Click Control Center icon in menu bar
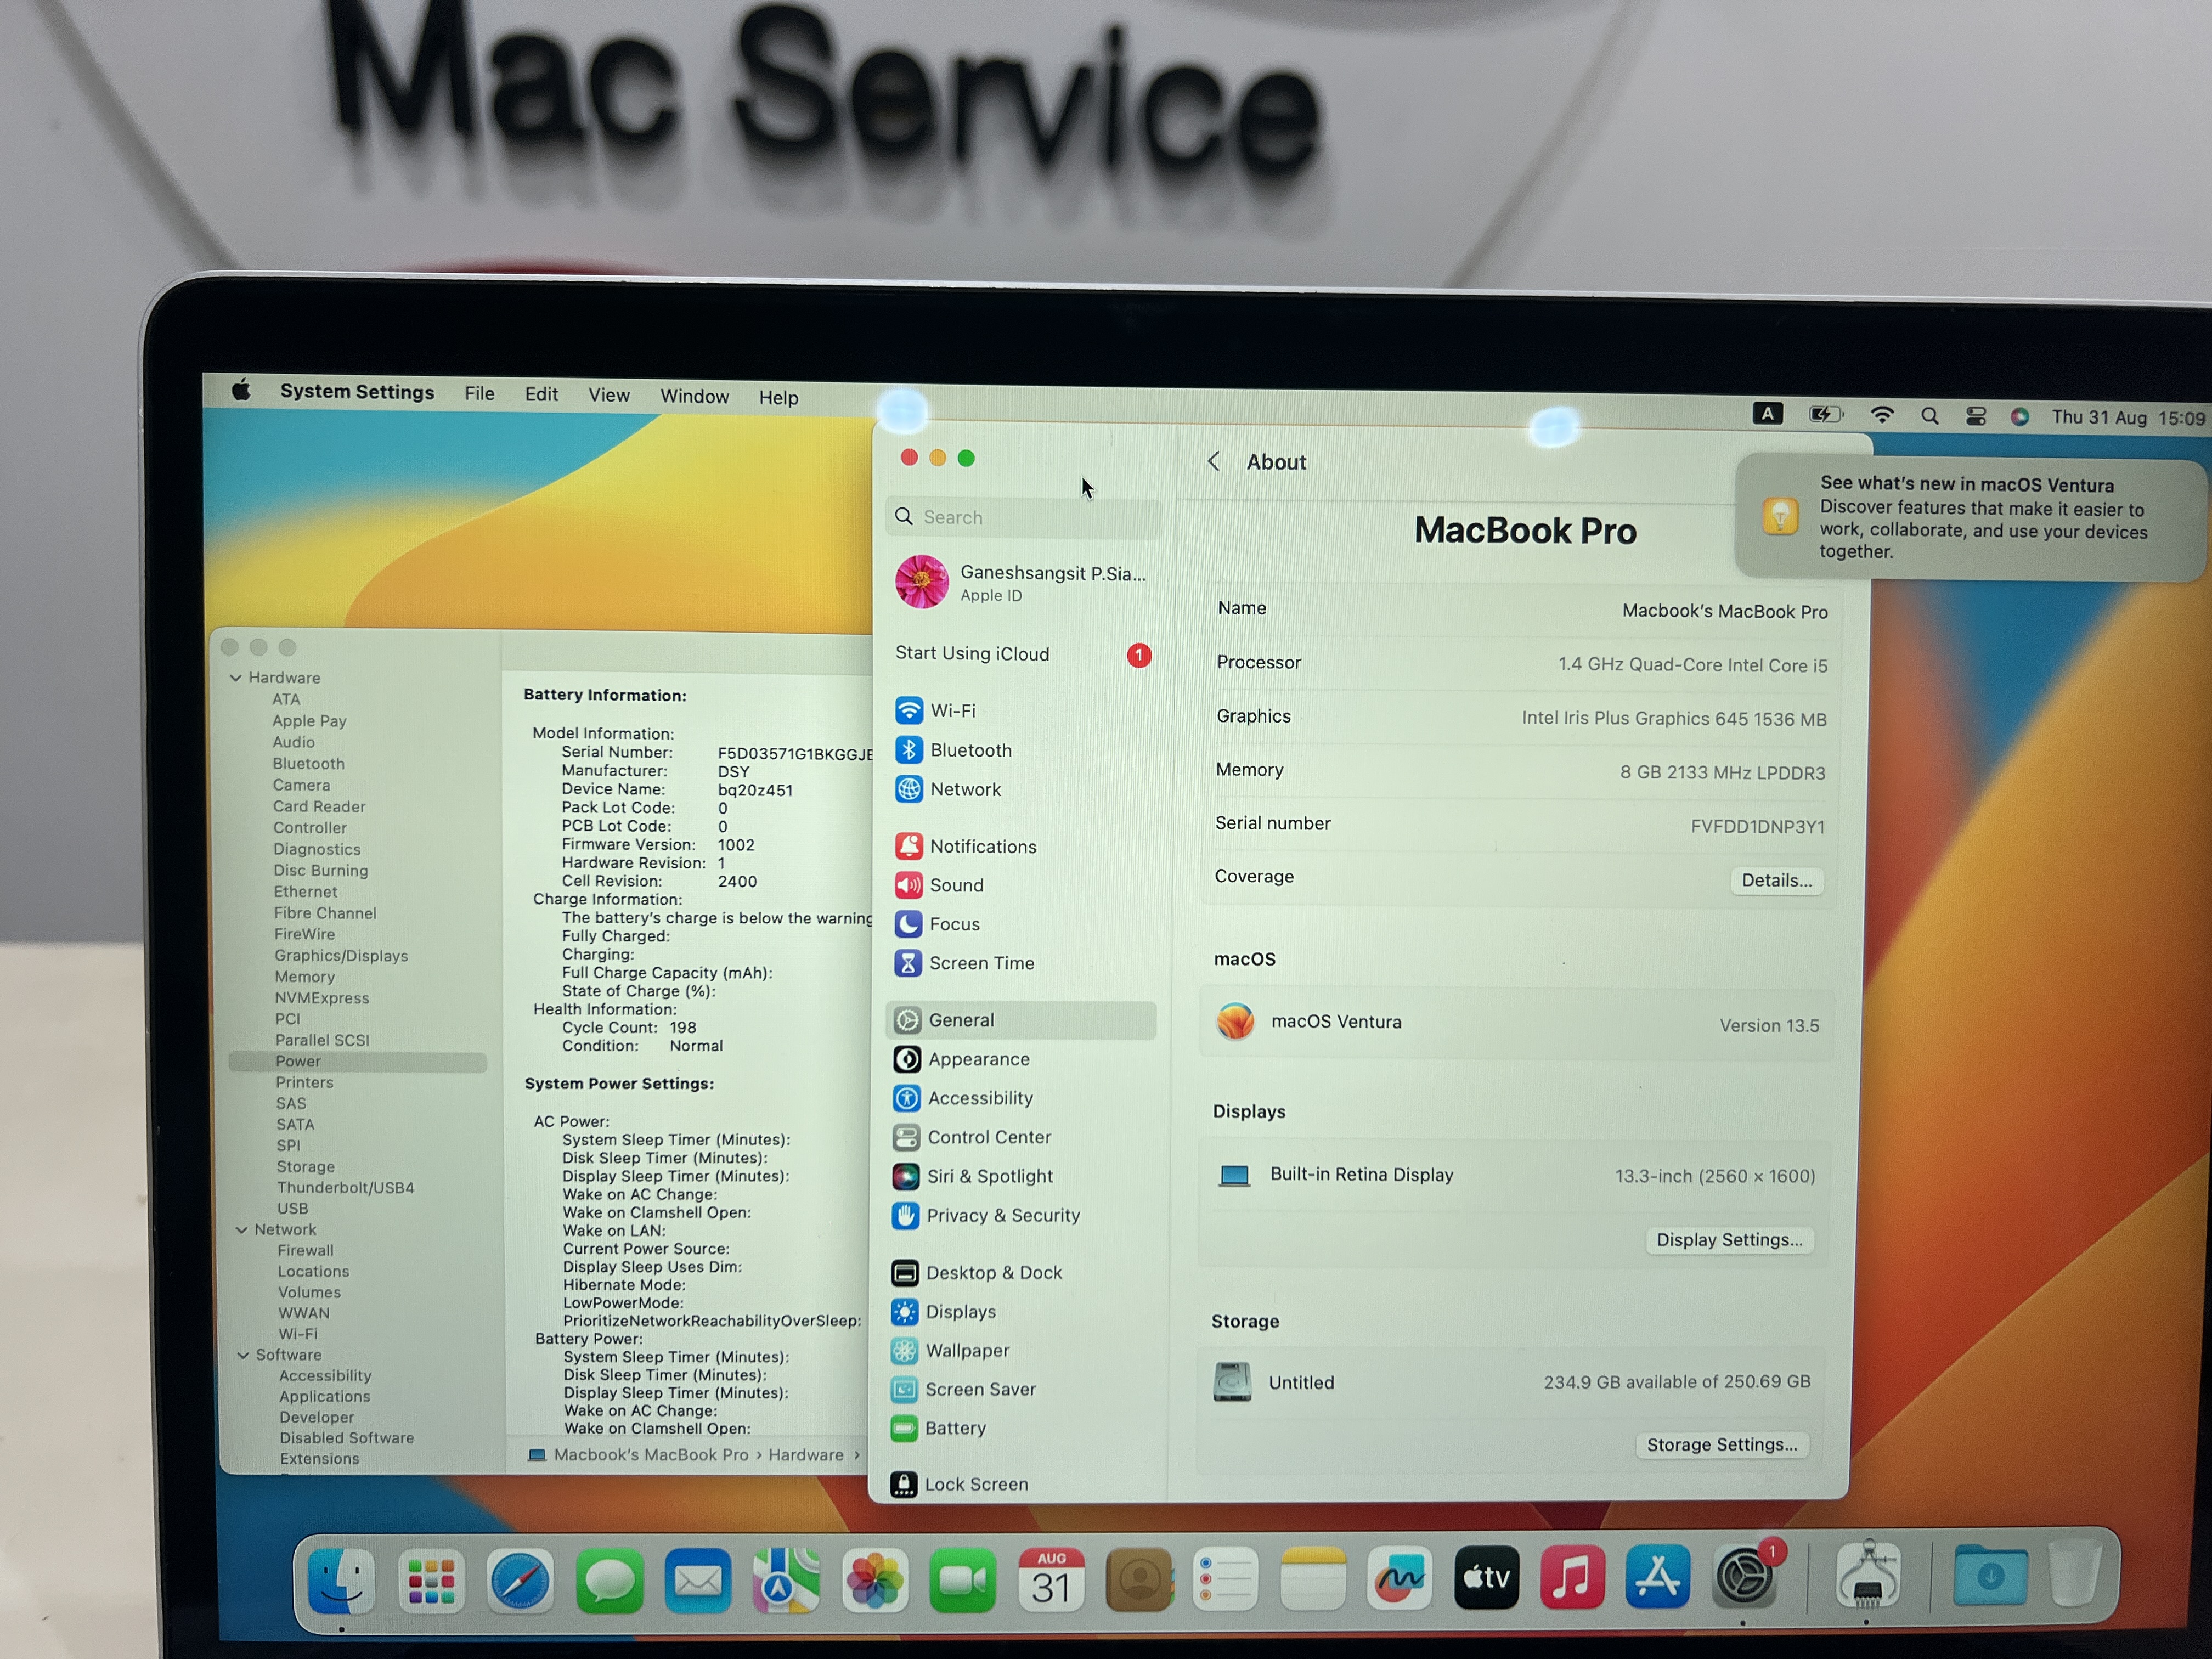The height and width of the screenshot is (1659, 2212). coord(1975,417)
